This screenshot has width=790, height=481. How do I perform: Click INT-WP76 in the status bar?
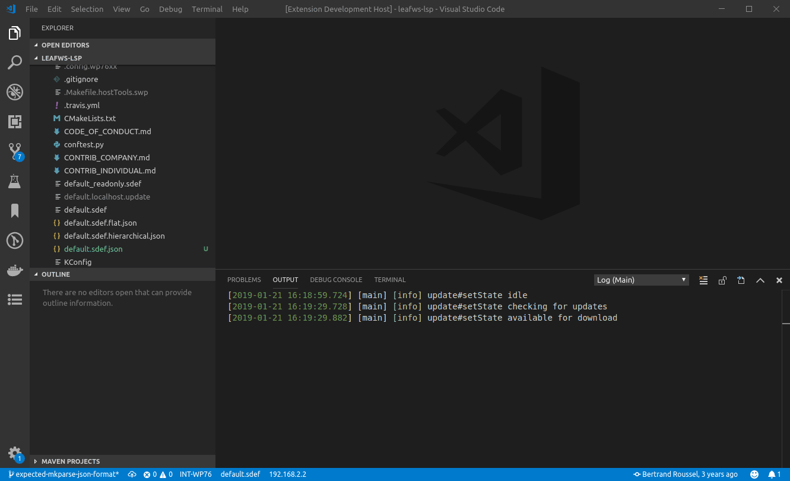(x=196, y=474)
